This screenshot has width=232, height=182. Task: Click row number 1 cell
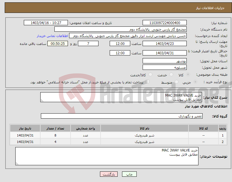pyautogui.click(x=223, y=135)
